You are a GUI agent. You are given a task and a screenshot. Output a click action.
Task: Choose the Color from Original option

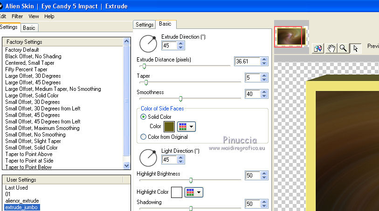click(x=143, y=137)
